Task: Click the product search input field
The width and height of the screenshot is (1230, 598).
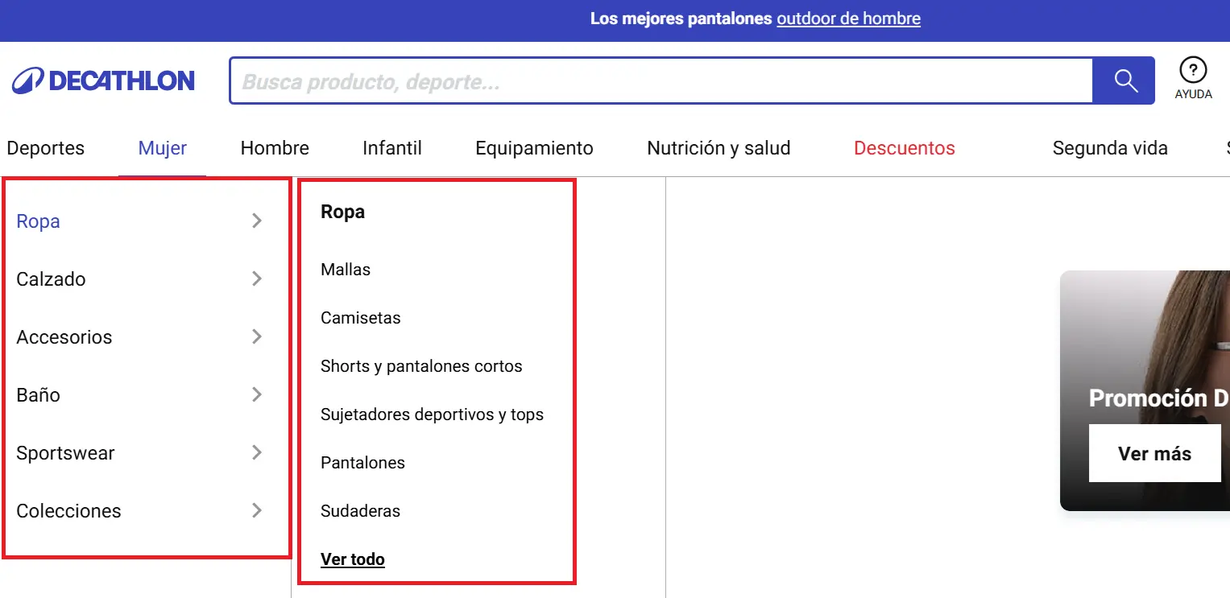Action: pos(661,80)
